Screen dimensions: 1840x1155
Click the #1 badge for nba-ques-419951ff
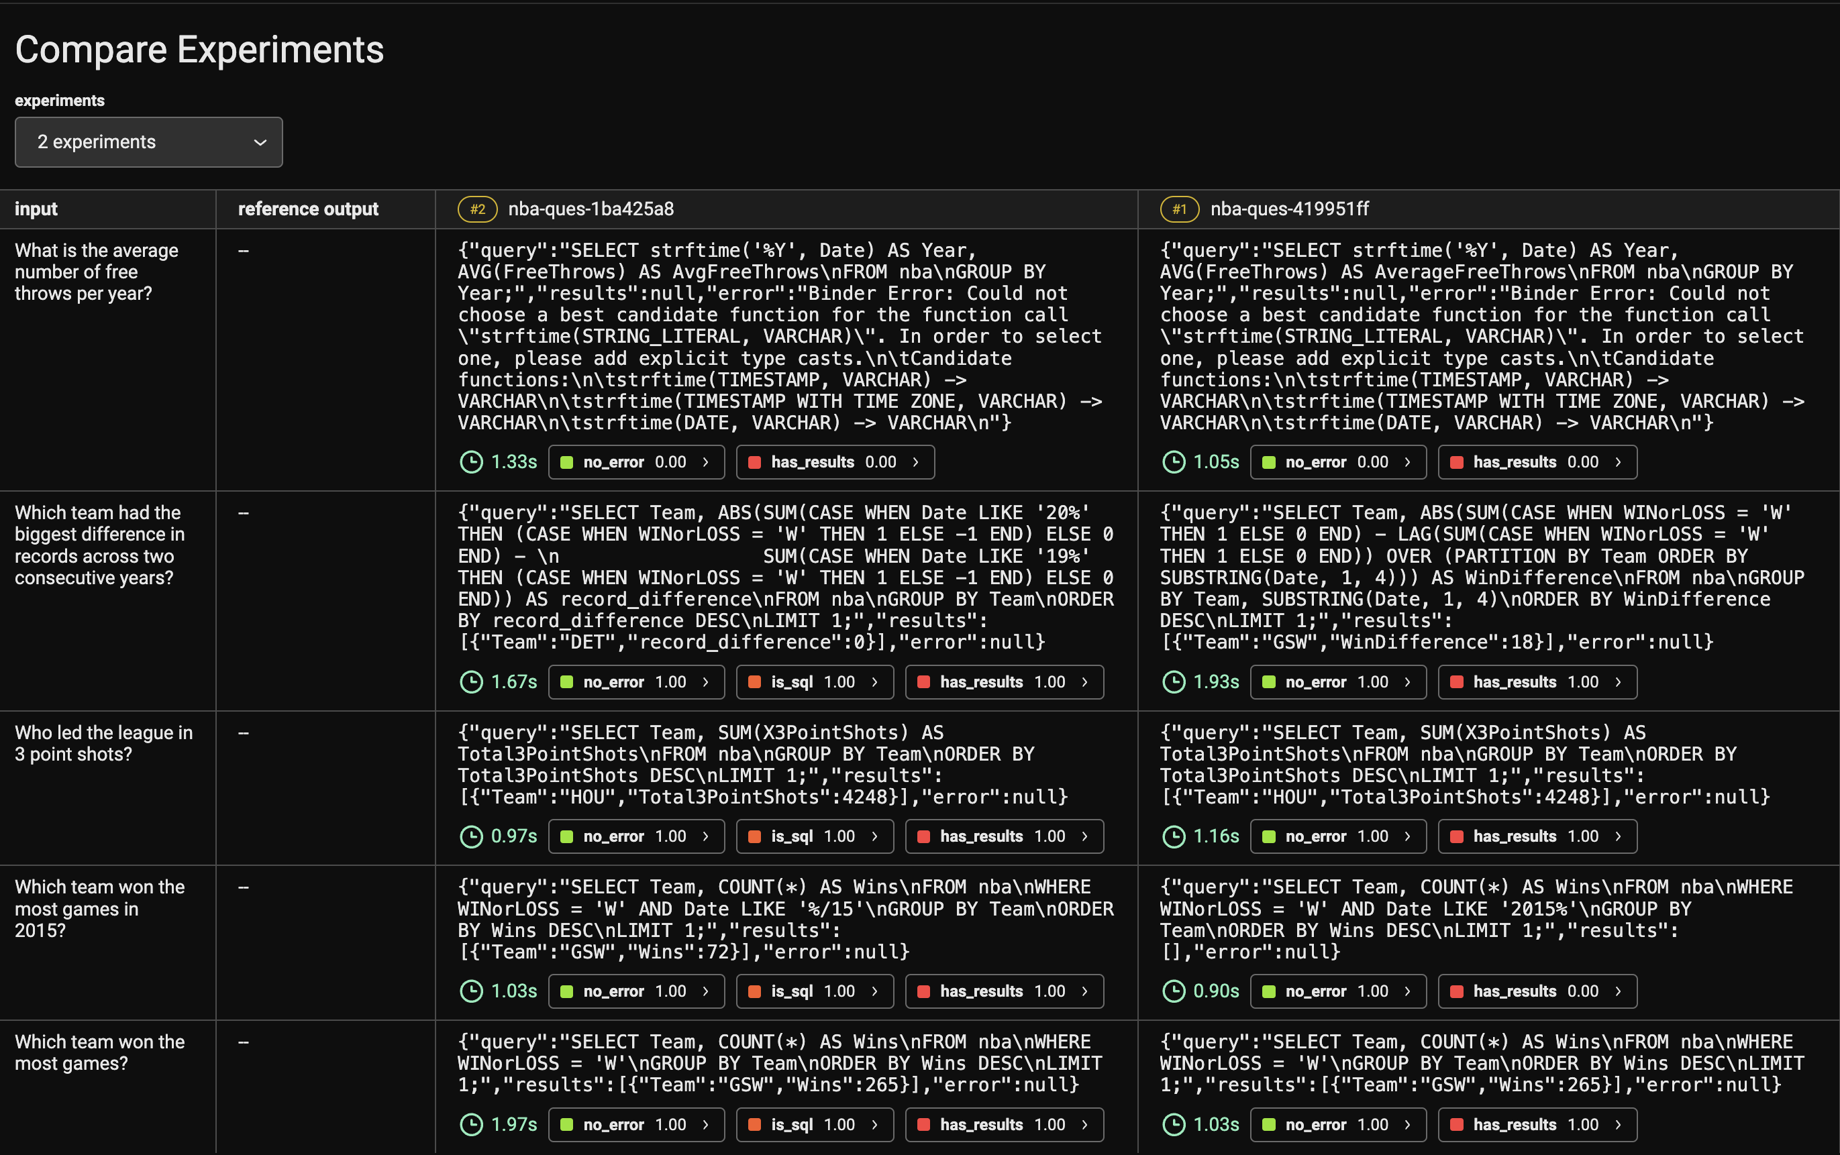(1180, 209)
